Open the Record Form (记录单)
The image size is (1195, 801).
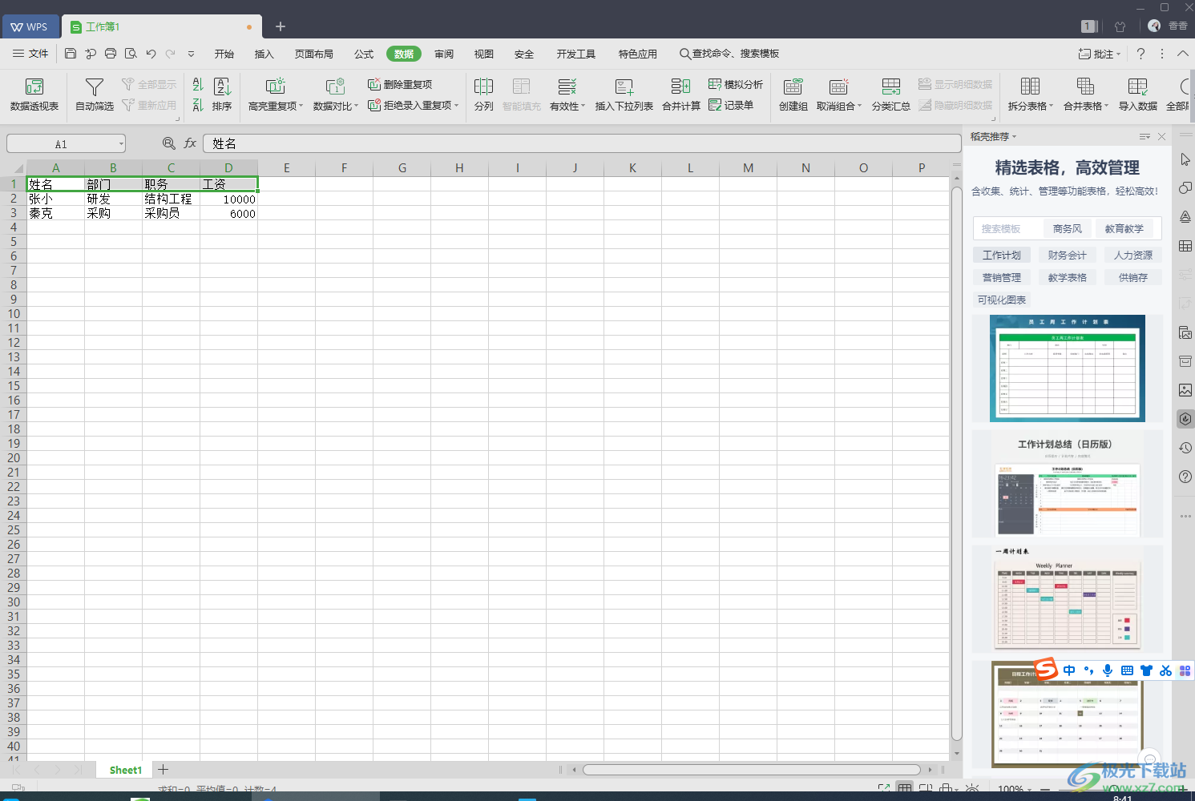tap(731, 105)
